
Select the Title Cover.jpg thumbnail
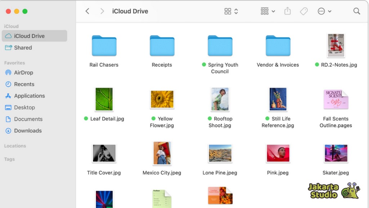(x=104, y=153)
